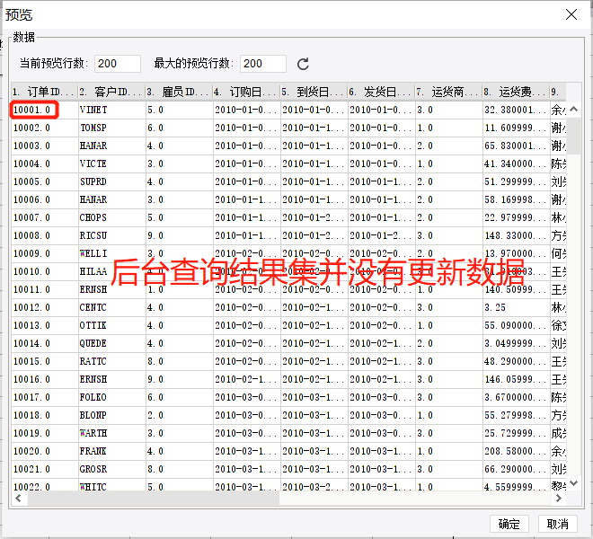Click customer cell FRANK
This screenshot has height=539, width=593.
112,451
